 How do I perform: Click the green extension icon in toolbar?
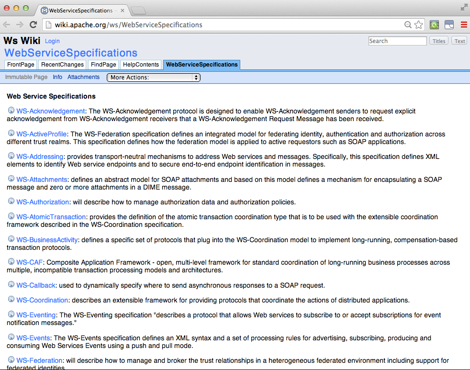tap(434, 25)
